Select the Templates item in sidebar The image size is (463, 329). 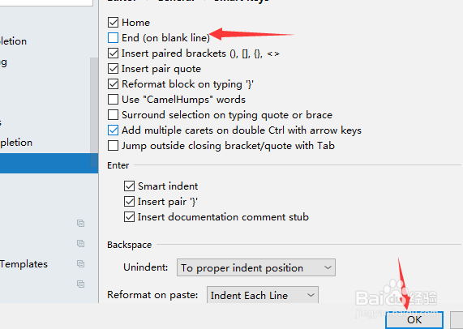[24, 264]
